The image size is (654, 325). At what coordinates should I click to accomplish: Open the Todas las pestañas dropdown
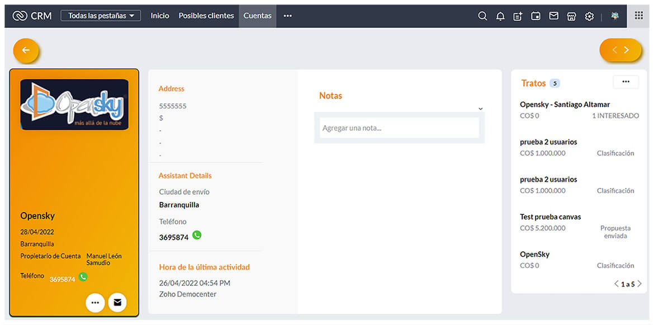pyautogui.click(x=101, y=16)
